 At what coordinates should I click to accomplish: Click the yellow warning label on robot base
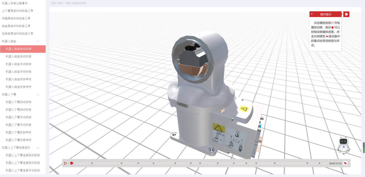pyautogui.click(x=244, y=109)
